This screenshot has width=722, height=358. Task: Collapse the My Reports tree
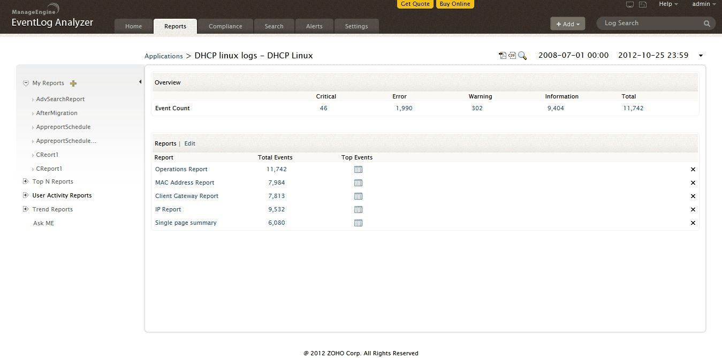click(x=26, y=83)
